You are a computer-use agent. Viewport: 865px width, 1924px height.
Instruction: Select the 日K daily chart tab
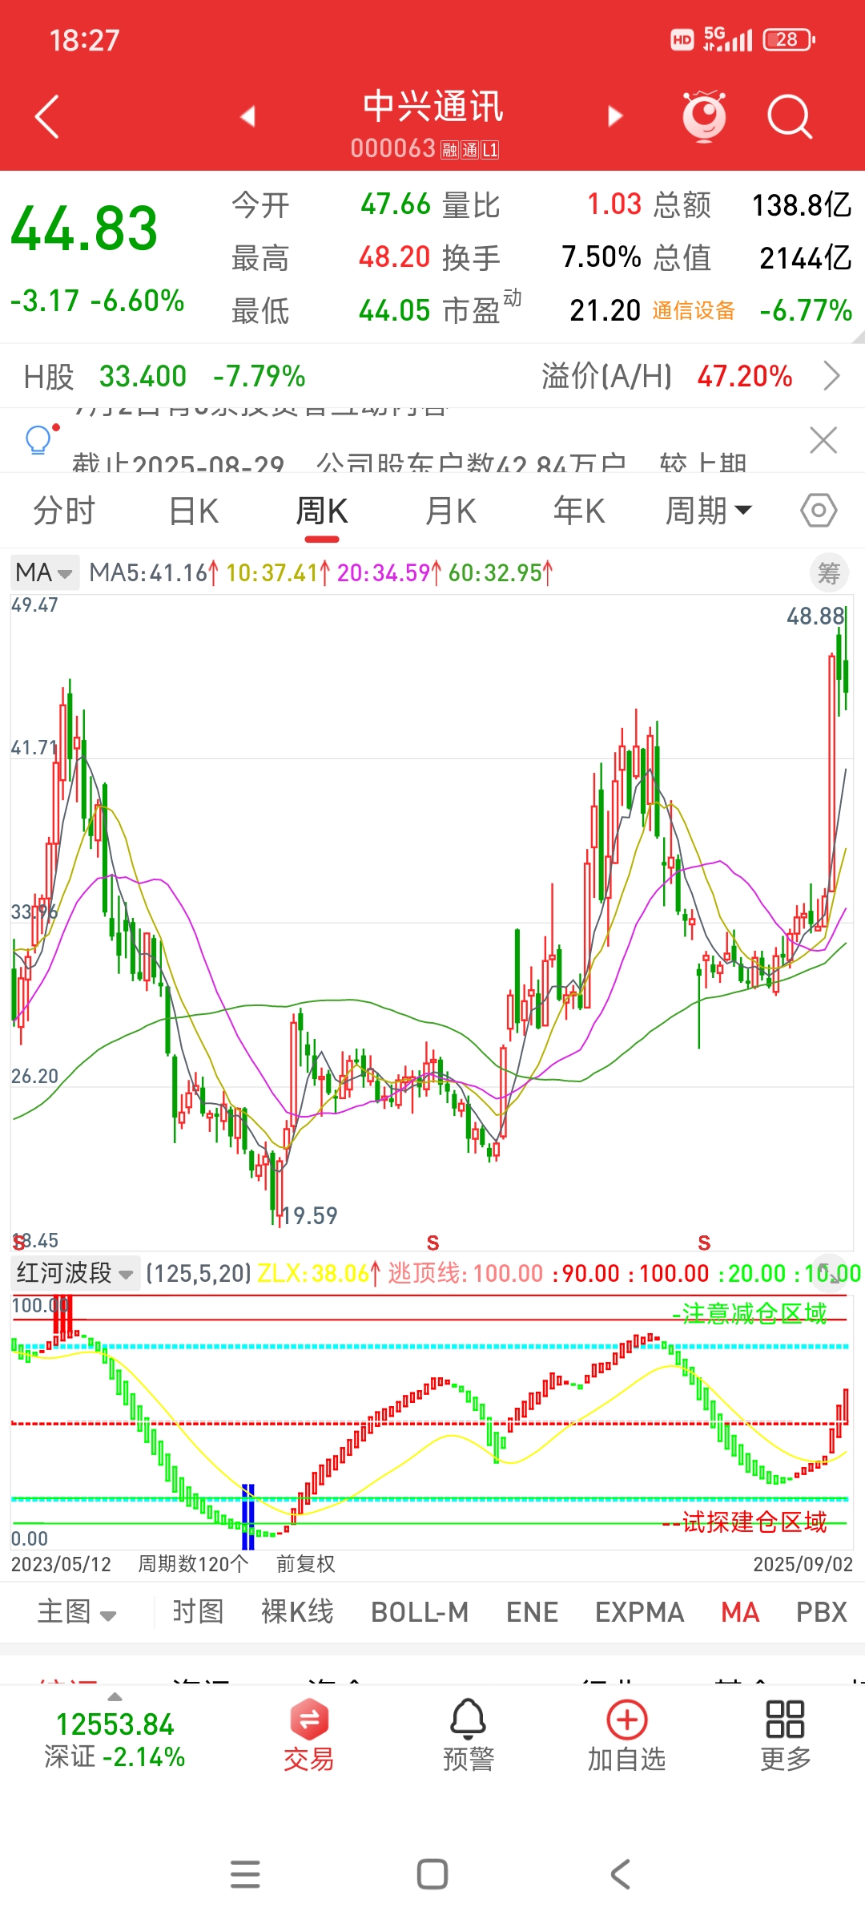coord(194,511)
